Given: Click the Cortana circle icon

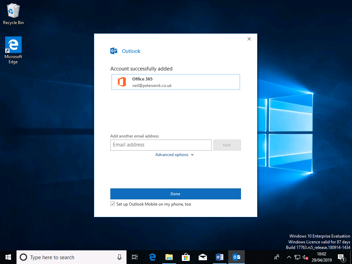Looking at the screenshot, I should (23, 257).
